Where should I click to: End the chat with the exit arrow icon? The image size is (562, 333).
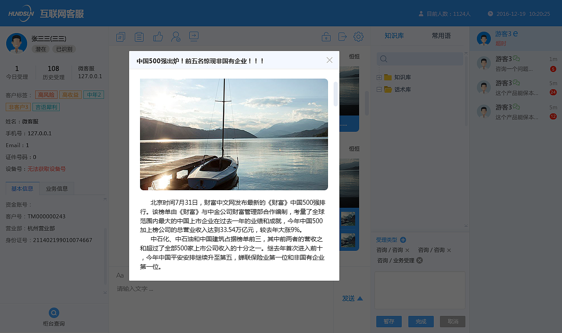[194, 37]
